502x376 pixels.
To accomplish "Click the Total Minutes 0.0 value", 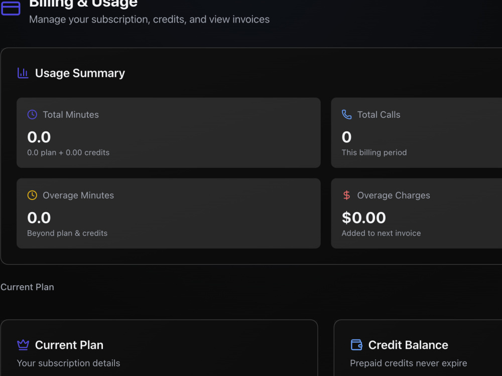I will (39, 137).
